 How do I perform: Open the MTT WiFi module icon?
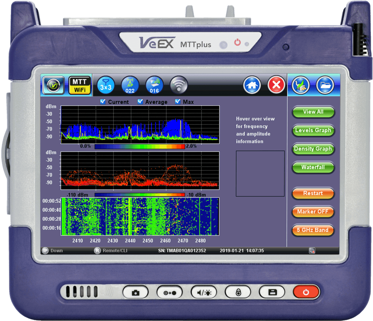pos(80,85)
